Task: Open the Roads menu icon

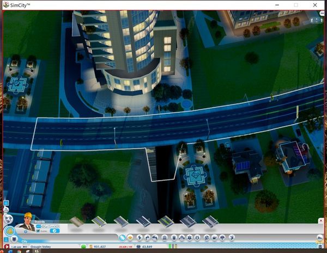Action: (122, 238)
